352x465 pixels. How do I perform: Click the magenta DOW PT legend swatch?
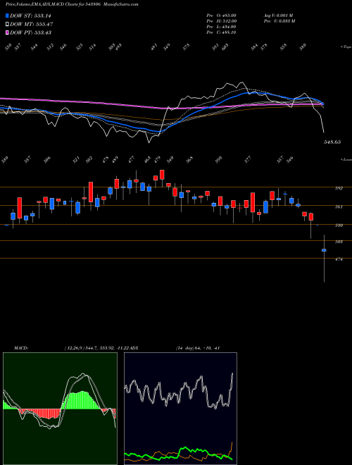[x=7, y=32]
